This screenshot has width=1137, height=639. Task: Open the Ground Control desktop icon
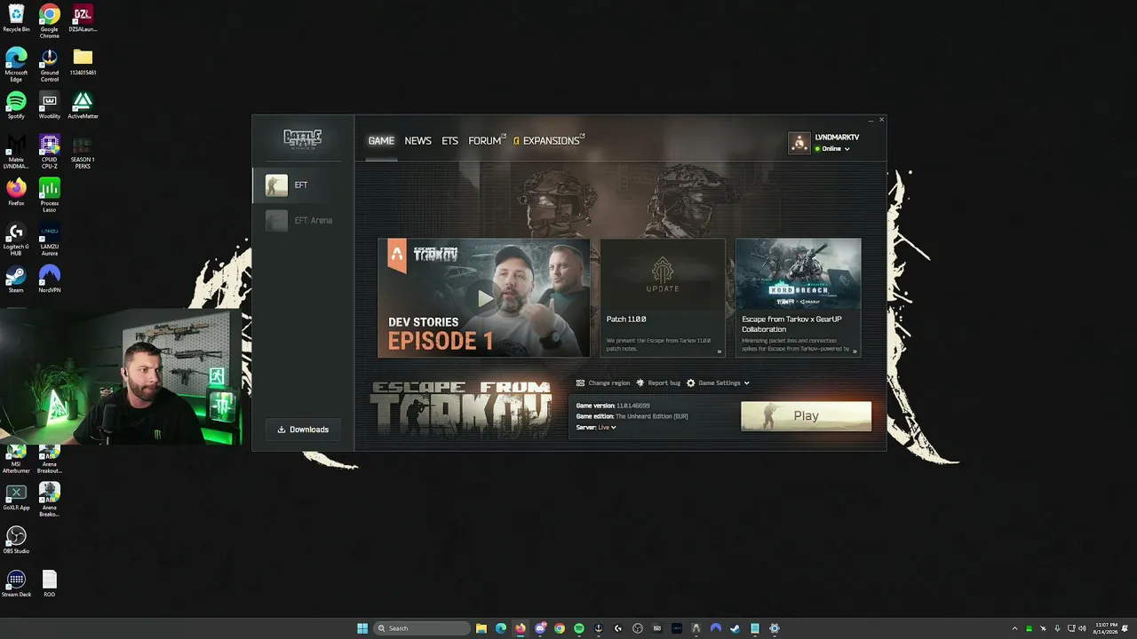(x=50, y=65)
